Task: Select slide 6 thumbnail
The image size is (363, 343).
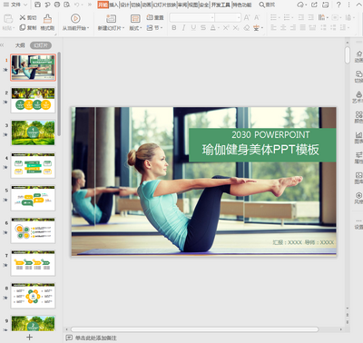Action: [x=34, y=230]
